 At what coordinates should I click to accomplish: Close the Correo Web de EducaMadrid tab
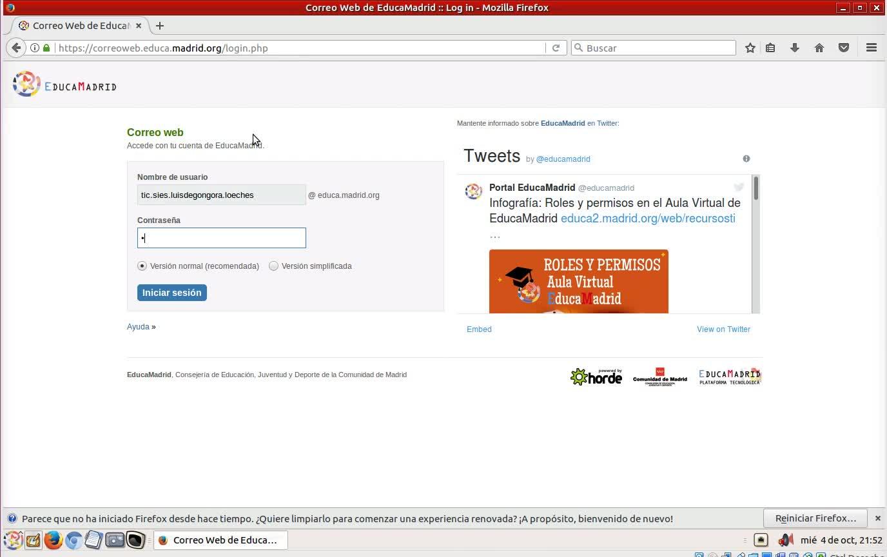(x=139, y=26)
